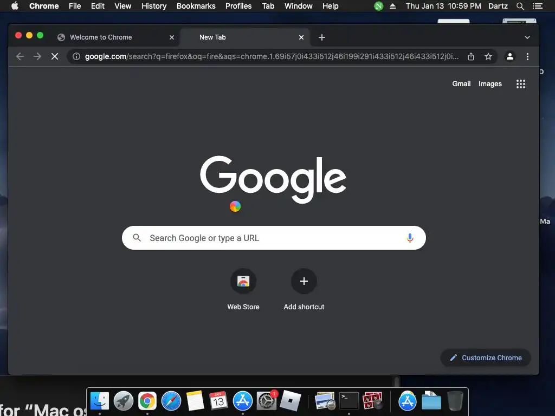Open the Edit menu
The image size is (555, 416).
[98, 6]
